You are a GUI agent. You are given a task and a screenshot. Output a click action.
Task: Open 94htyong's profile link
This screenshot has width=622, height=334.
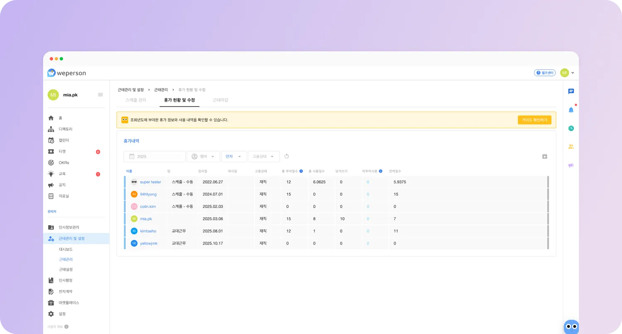pos(148,194)
